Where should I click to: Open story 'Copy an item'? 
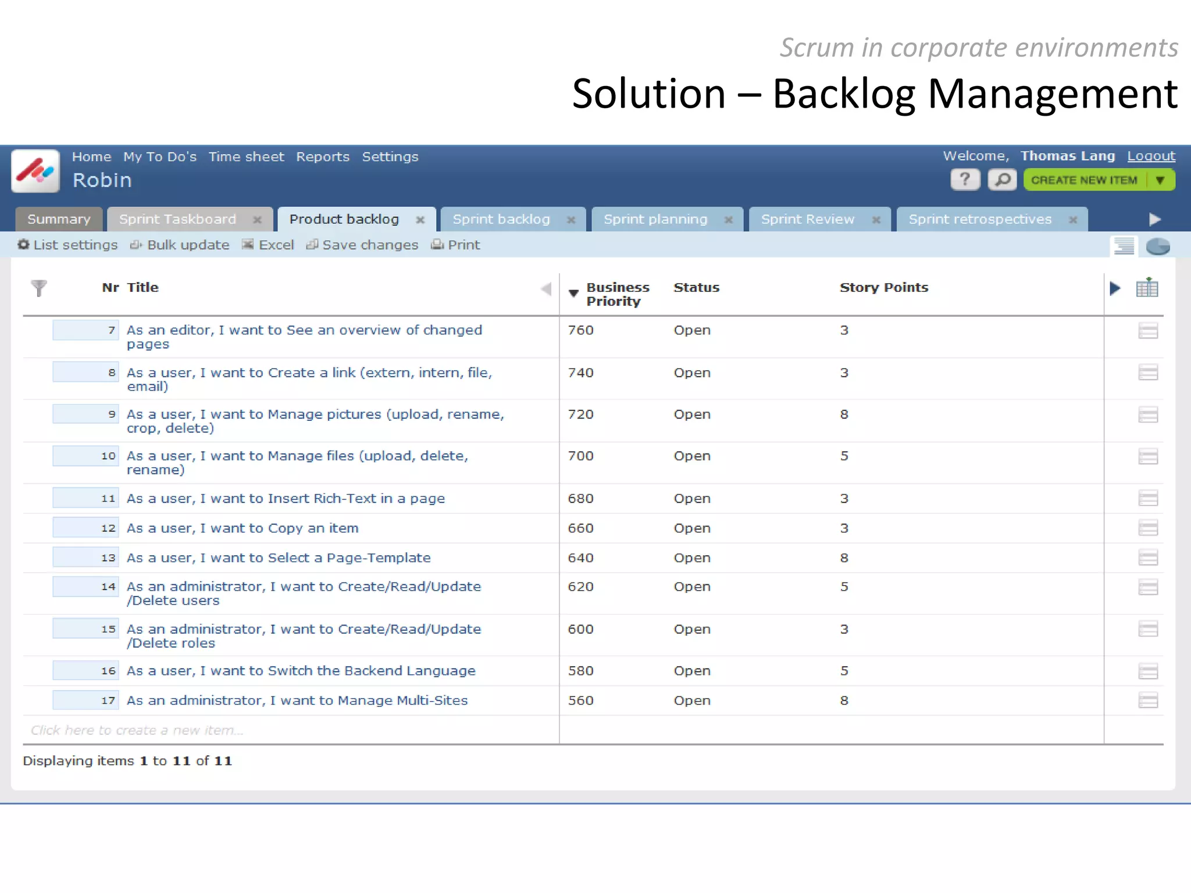(243, 528)
